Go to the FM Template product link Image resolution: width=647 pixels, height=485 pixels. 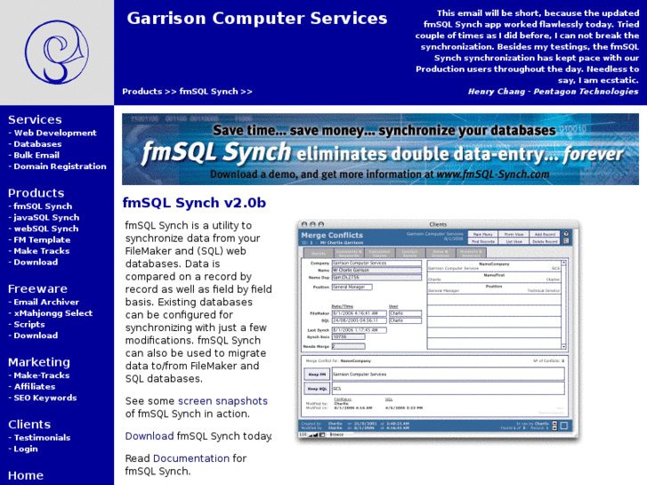tap(42, 239)
